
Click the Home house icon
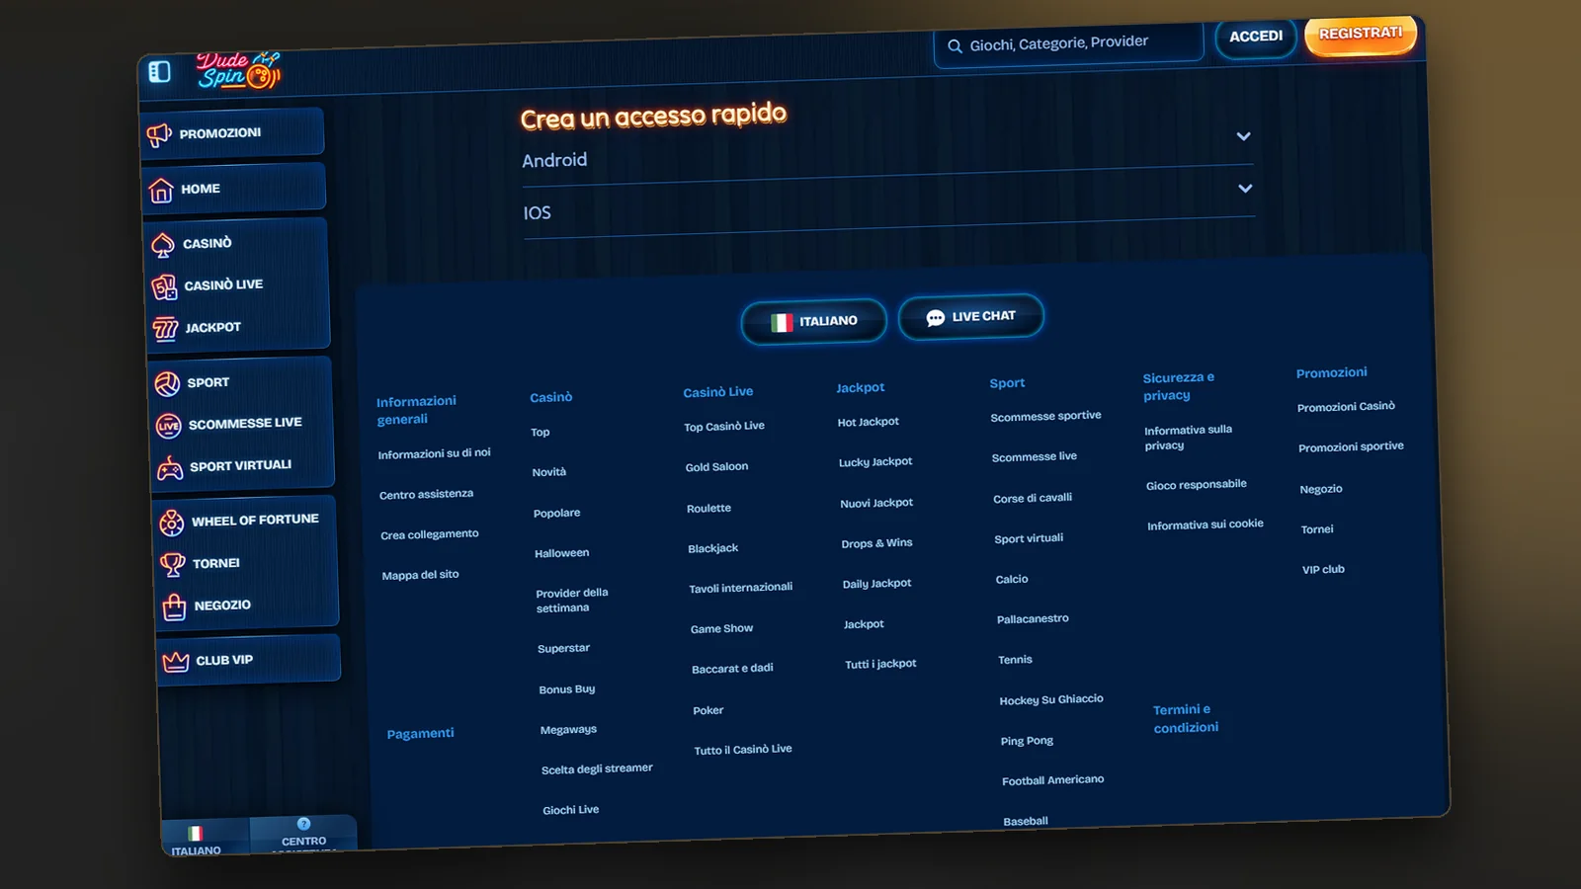[161, 190]
